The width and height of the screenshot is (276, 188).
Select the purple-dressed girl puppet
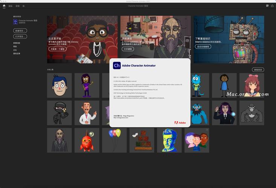(87, 85)
